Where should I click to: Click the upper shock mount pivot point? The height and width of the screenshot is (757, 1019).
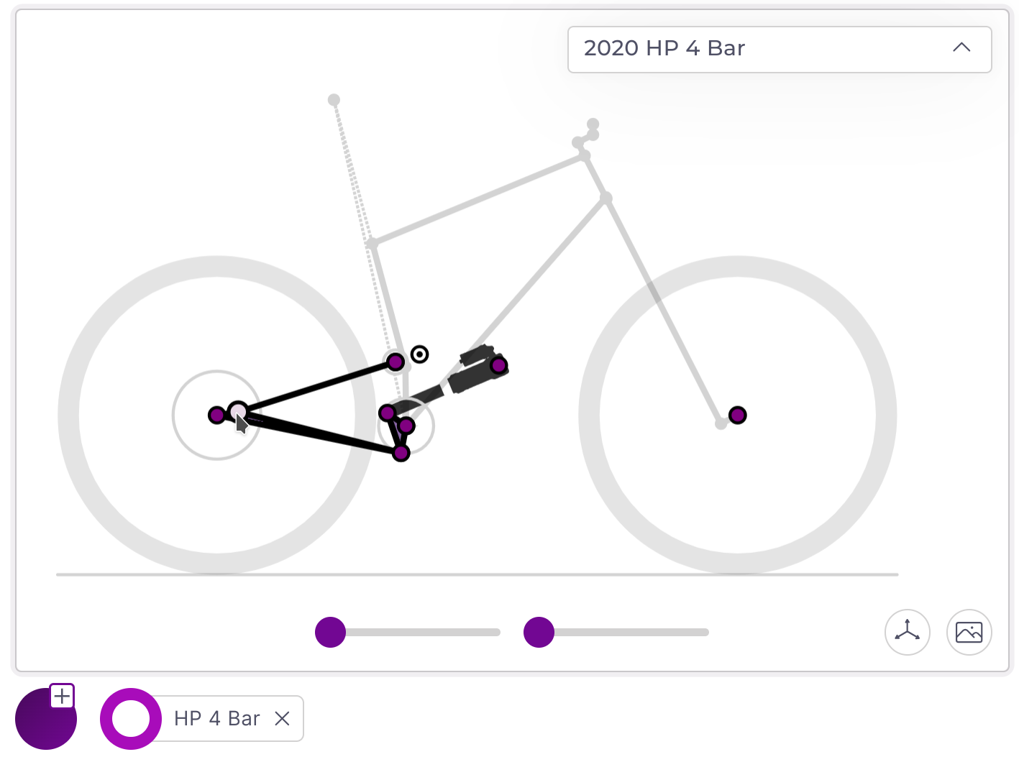(498, 365)
